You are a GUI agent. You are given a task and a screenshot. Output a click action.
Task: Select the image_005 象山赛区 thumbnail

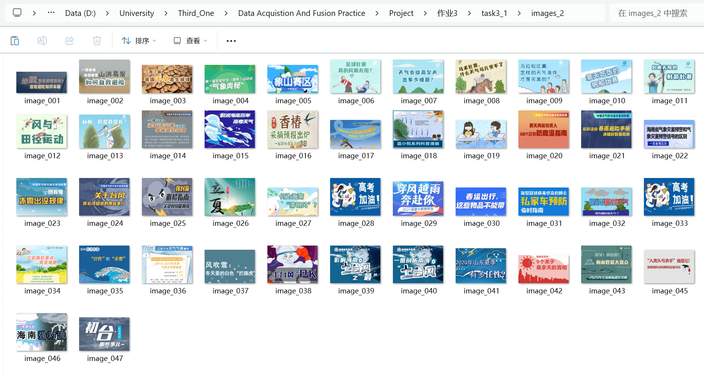[292, 79]
